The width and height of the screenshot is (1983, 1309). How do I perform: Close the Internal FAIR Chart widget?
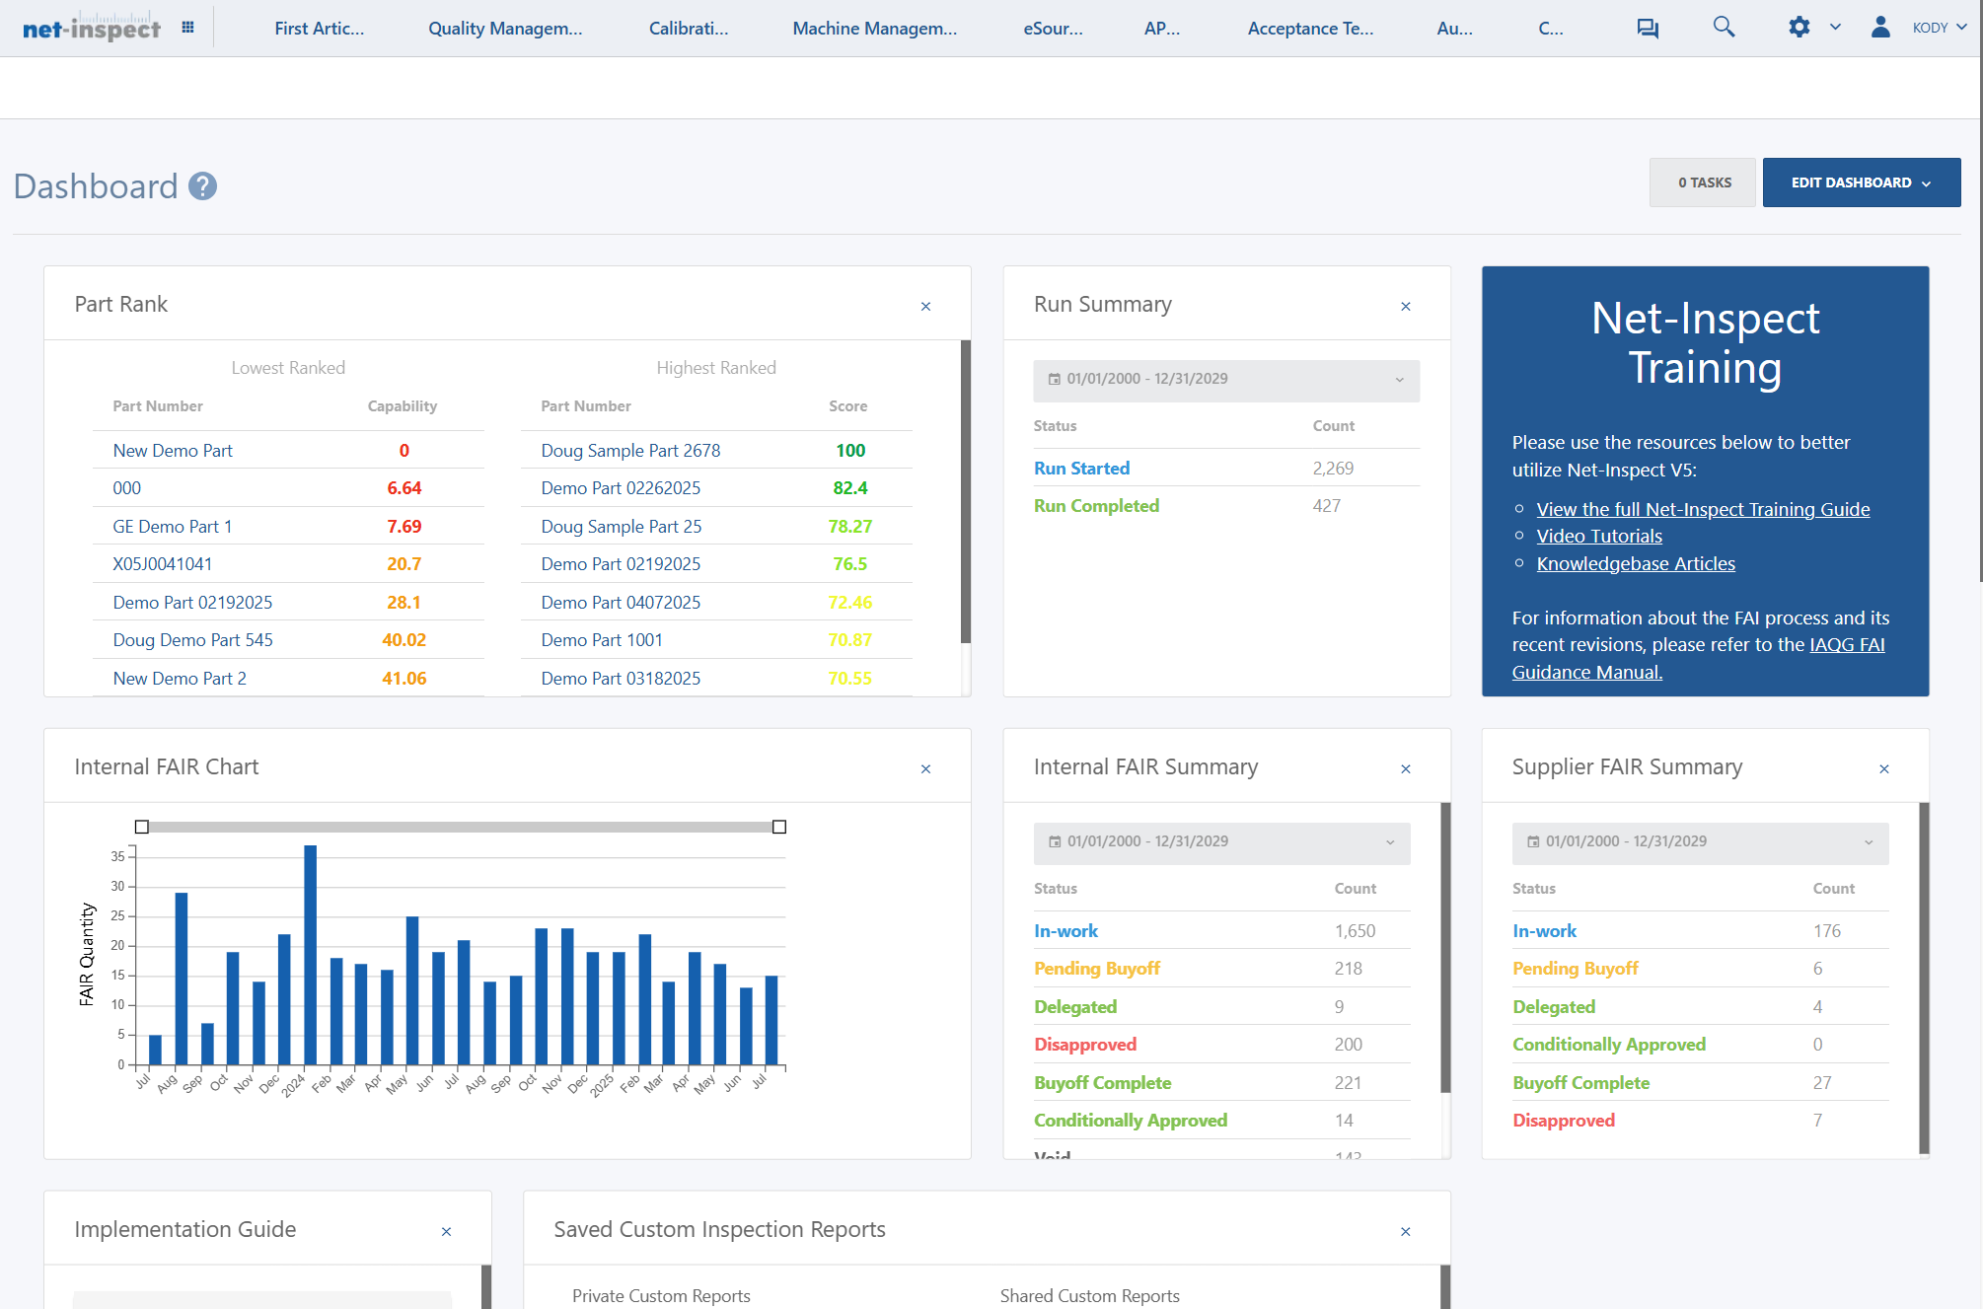[925, 768]
